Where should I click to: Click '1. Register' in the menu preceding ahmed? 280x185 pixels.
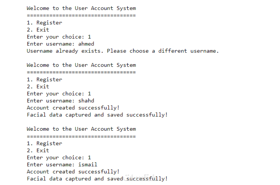[44, 23]
